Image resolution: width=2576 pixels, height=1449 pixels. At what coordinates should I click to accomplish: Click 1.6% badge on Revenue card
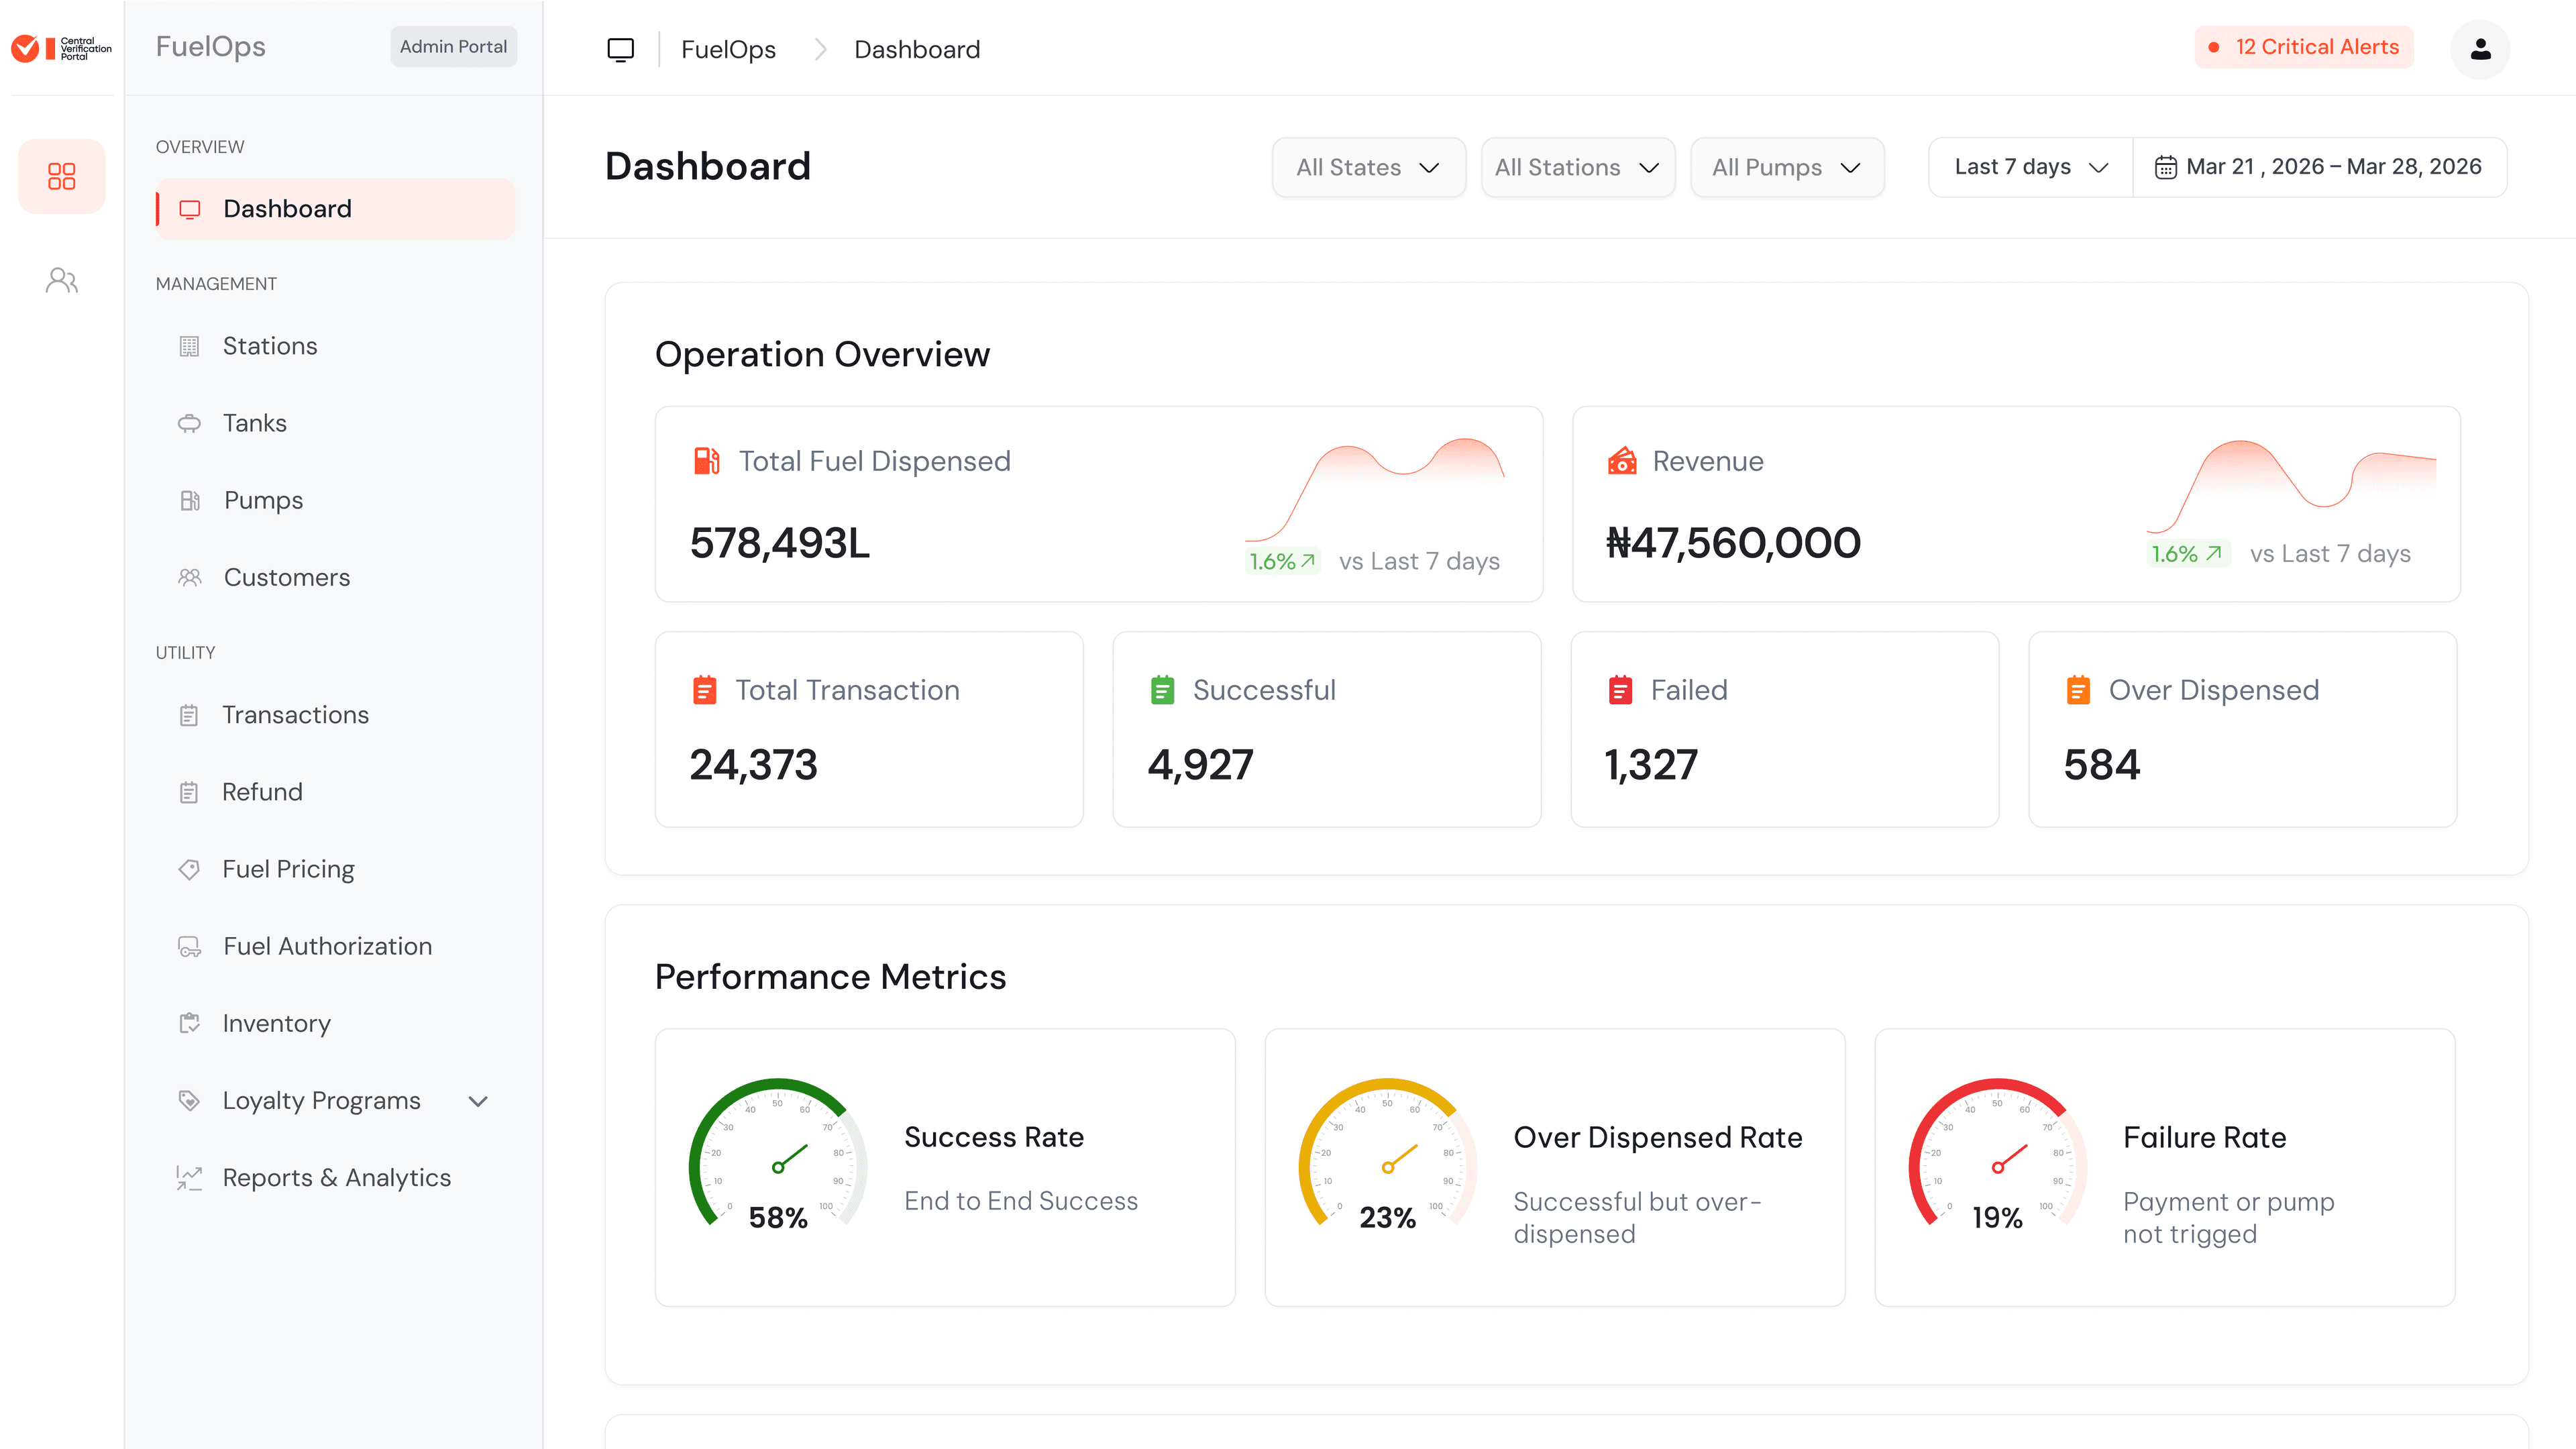(x=2187, y=553)
